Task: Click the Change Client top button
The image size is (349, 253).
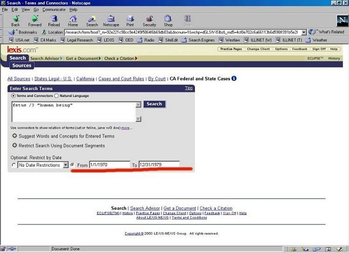Action: tap(258, 49)
